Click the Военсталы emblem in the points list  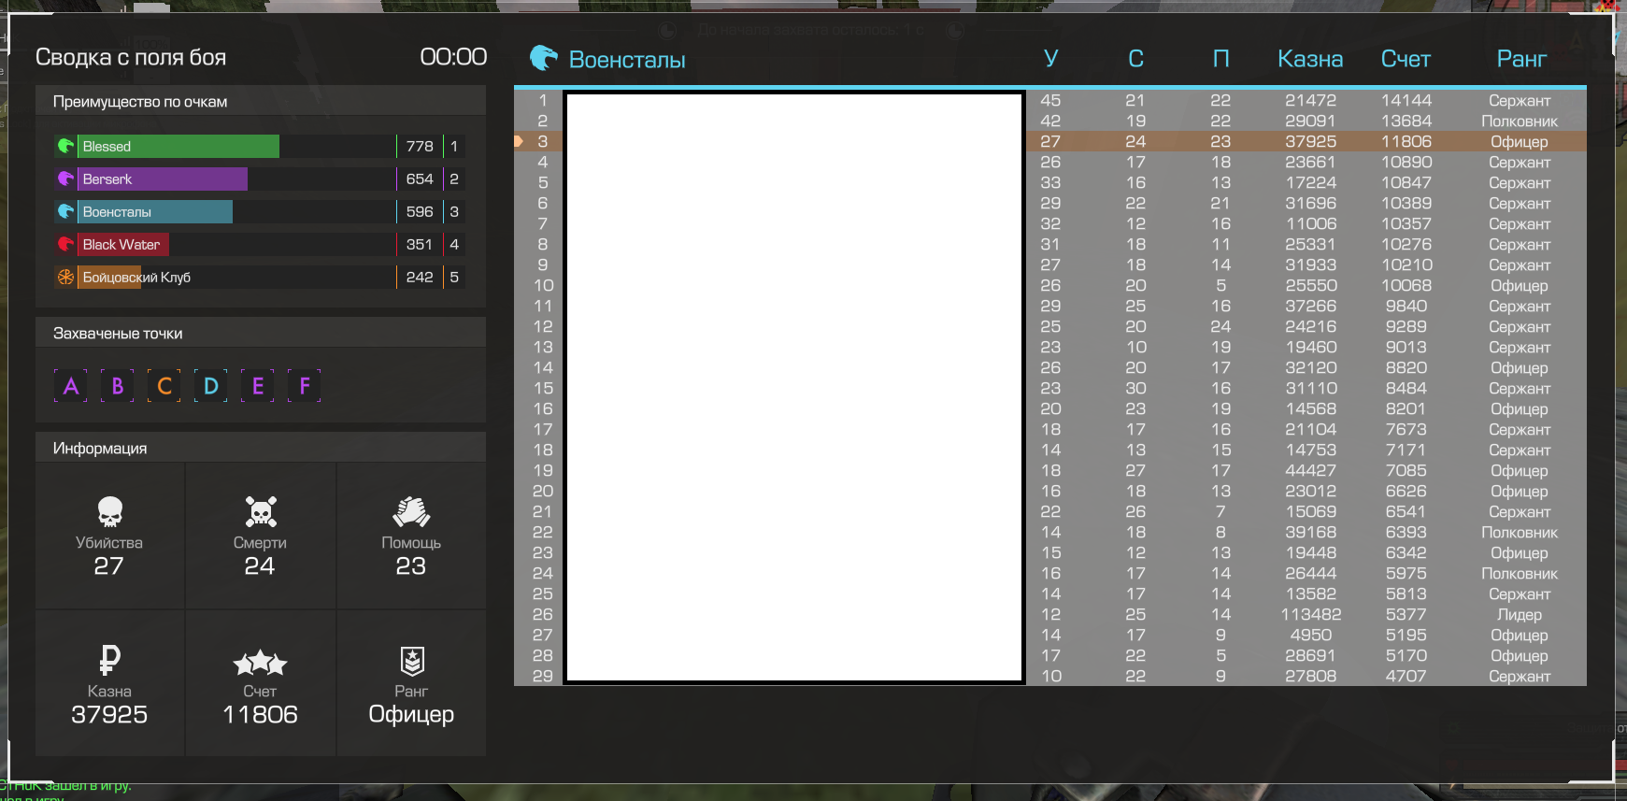[65, 211]
